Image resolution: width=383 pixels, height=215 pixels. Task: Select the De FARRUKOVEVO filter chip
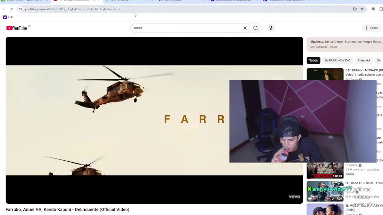click(x=337, y=60)
